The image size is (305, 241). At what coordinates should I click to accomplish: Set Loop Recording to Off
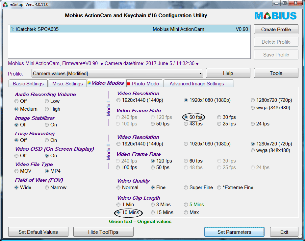click(21, 140)
